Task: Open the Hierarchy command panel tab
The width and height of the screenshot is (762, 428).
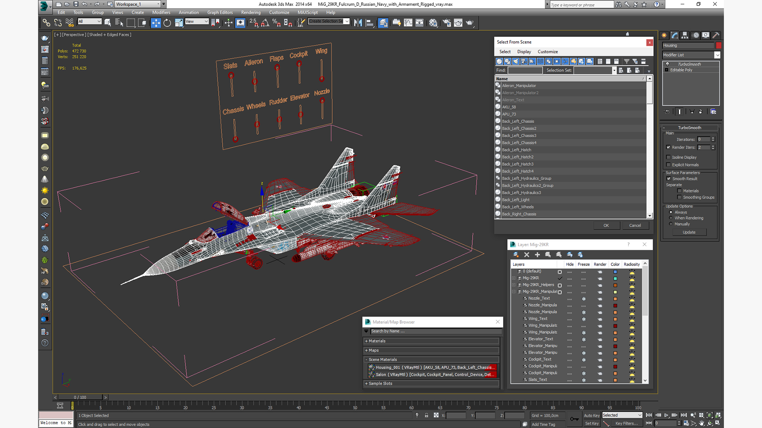Action: tap(685, 35)
